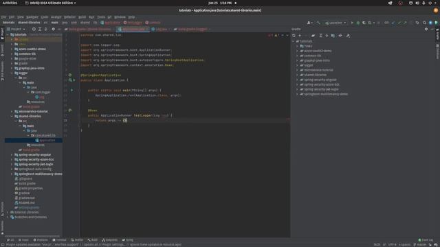Hide the Project tool window
This screenshot has height=247, width=440.
click(x=59, y=29)
